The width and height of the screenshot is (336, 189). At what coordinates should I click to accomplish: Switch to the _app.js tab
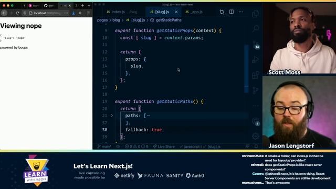click(x=194, y=12)
